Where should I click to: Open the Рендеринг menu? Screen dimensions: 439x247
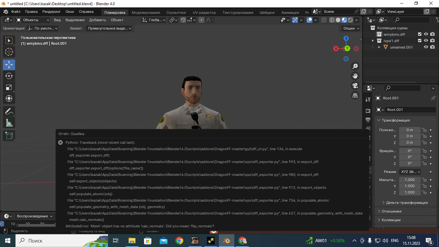[x=51, y=12]
